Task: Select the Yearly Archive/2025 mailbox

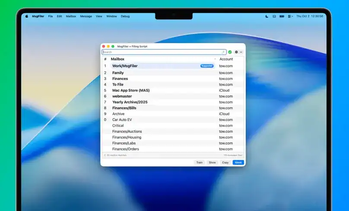Action: coord(173,102)
